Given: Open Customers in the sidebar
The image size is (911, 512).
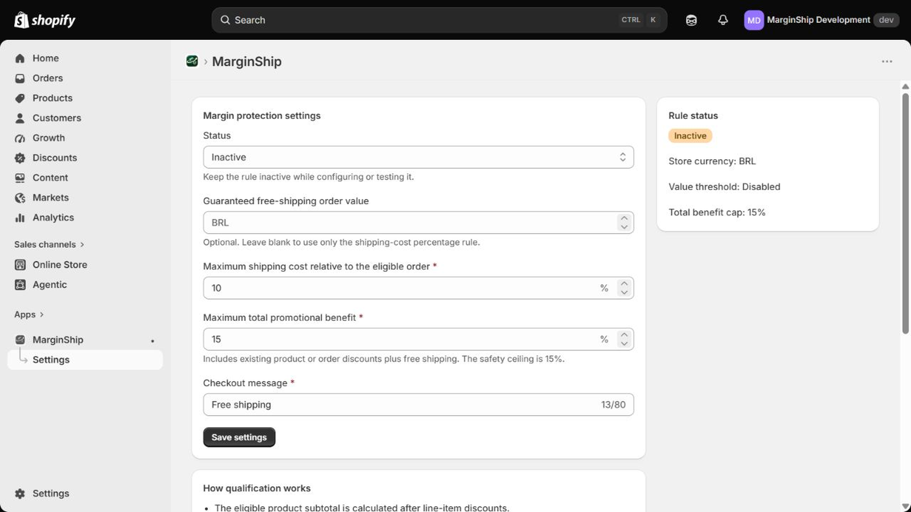Looking at the screenshot, I should tap(85, 118).
